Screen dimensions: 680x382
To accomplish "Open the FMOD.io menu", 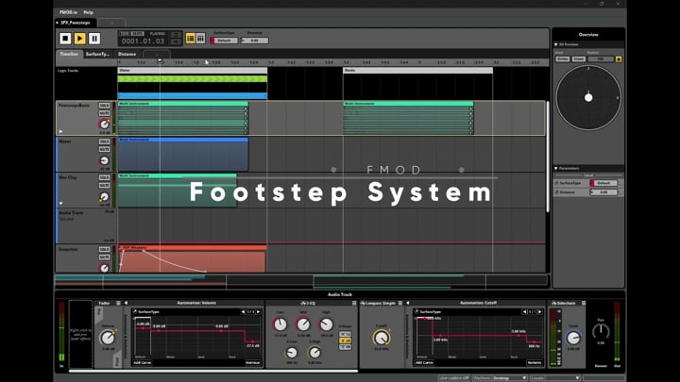I will coord(68,12).
